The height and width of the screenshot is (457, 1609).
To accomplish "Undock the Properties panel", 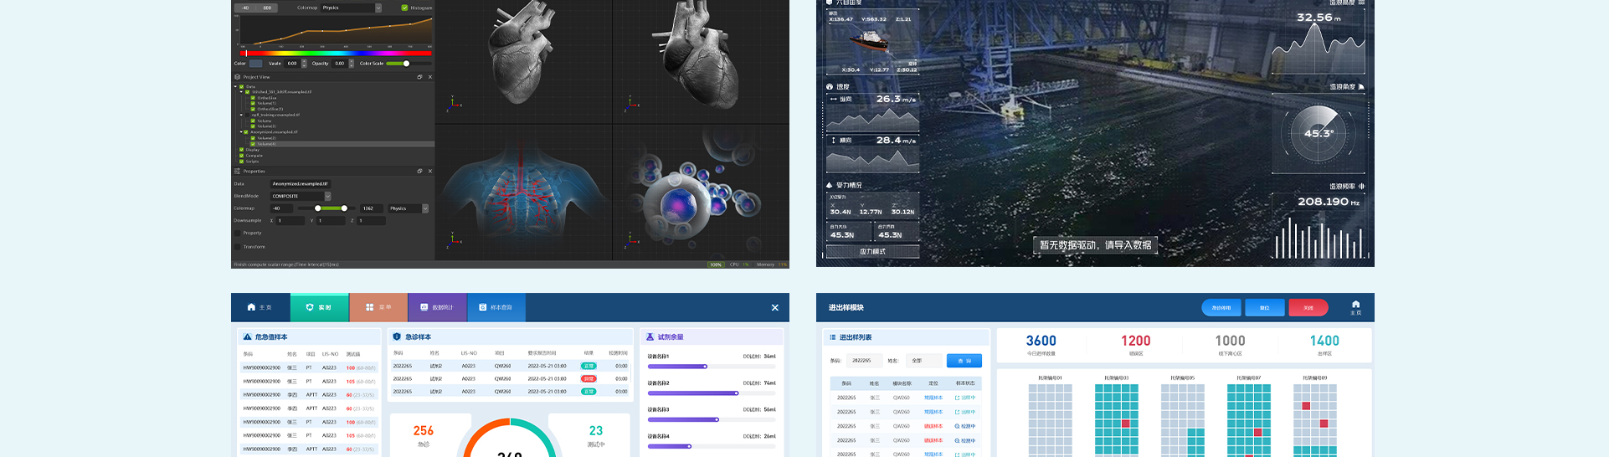I will pos(419,171).
